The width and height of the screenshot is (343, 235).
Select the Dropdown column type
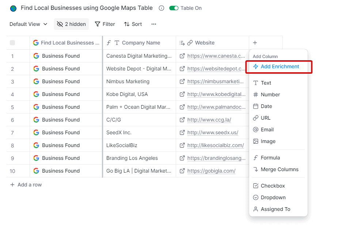tap(278, 197)
